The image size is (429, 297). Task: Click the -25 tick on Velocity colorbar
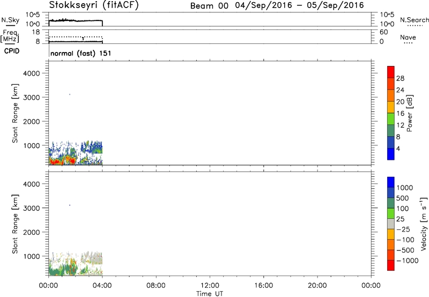tap(403, 229)
